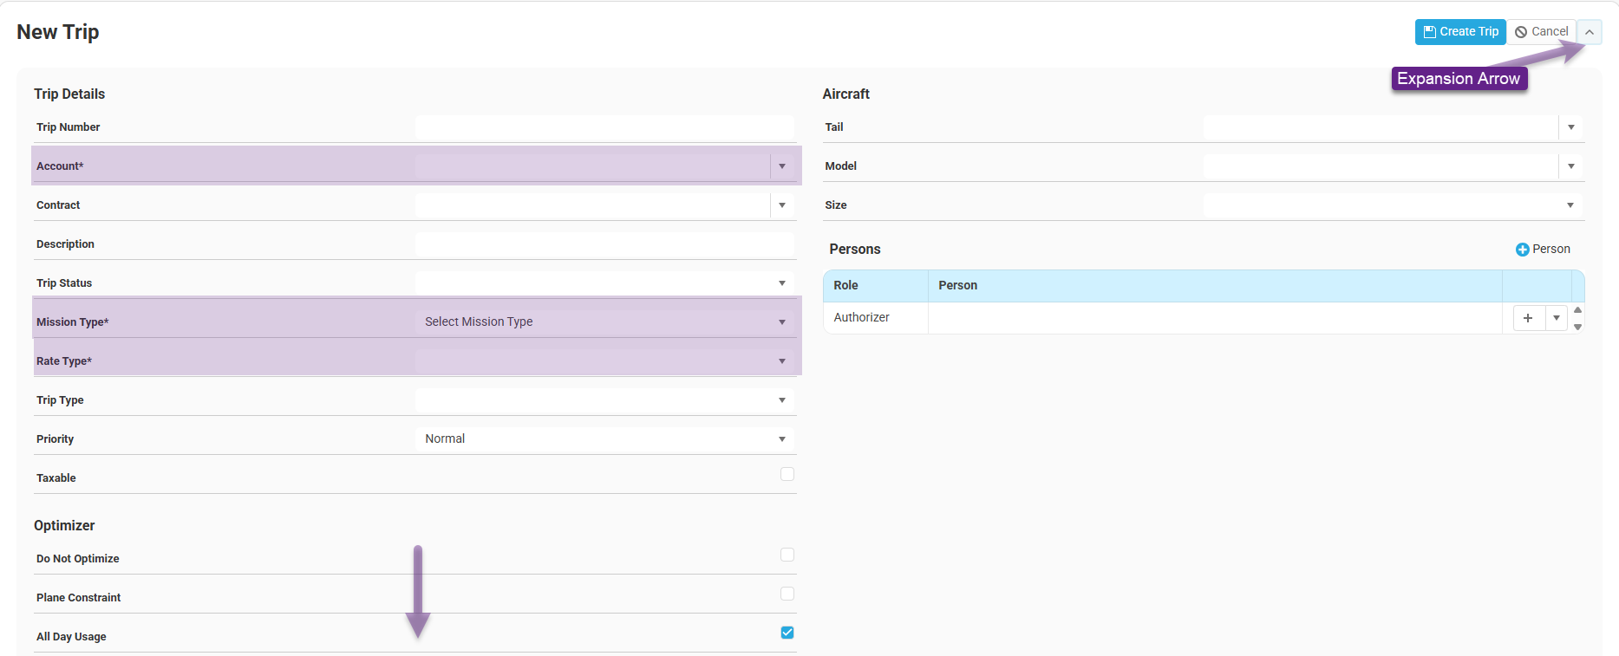Check the Do Not Optimize box

pyautogui.click(x=787, y=555)
